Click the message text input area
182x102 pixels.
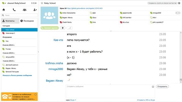(x=110, y=91)
